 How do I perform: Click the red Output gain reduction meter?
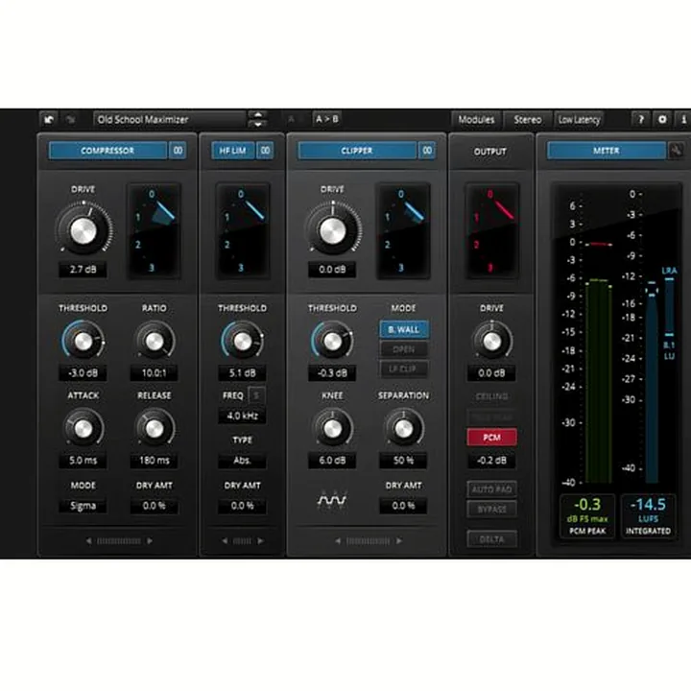coord(491,231)
